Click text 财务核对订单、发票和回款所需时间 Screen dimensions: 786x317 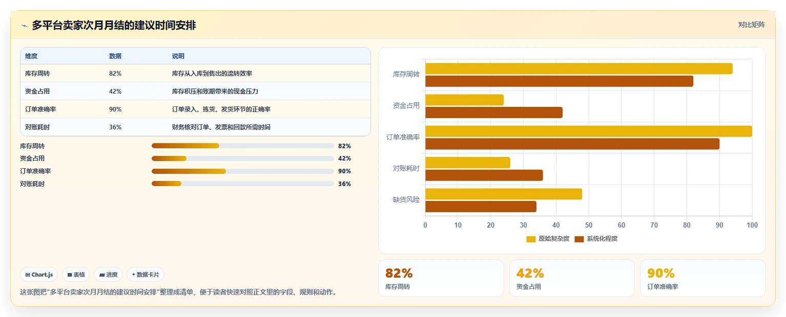point(221,127)
